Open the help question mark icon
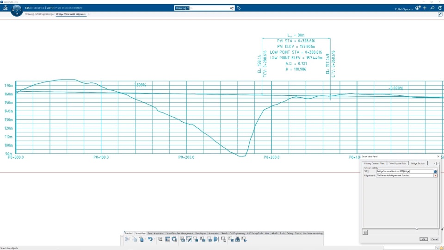444x250 pixels. tap(440, 8)
